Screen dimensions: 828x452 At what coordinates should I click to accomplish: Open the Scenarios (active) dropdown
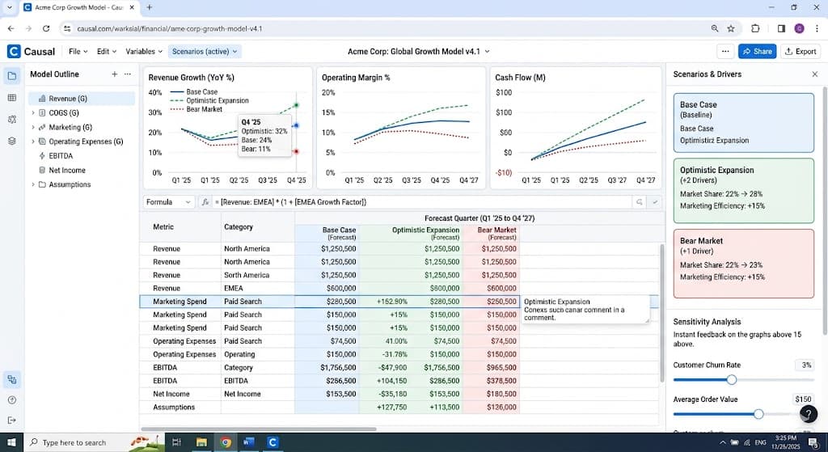tap(204, 51)
